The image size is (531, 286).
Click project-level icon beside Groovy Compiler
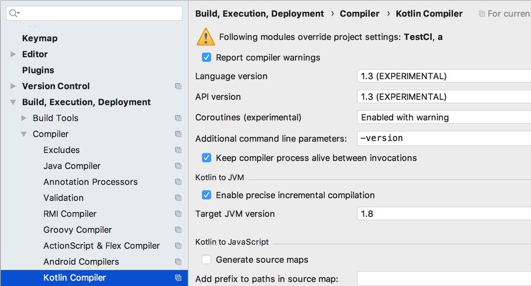[x=178, y=230]
